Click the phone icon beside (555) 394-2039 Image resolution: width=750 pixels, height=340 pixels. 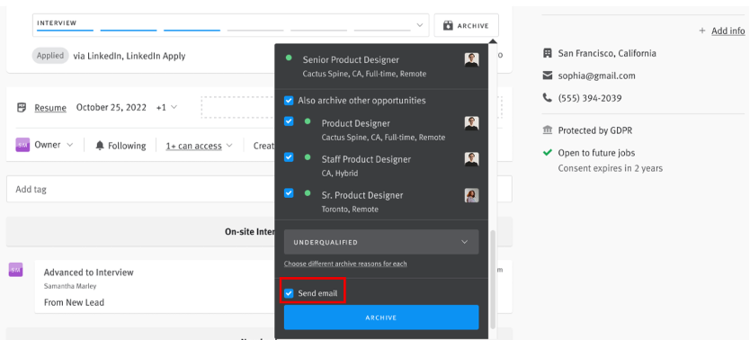pyautogui.click(x=547, y=98)
